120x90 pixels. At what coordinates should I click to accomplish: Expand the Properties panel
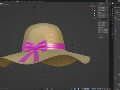100,35
